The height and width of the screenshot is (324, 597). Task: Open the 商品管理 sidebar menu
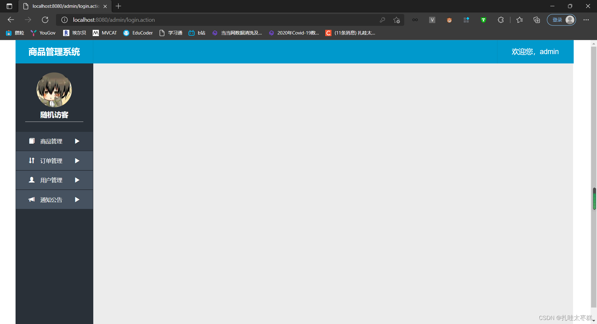point(54,141)
